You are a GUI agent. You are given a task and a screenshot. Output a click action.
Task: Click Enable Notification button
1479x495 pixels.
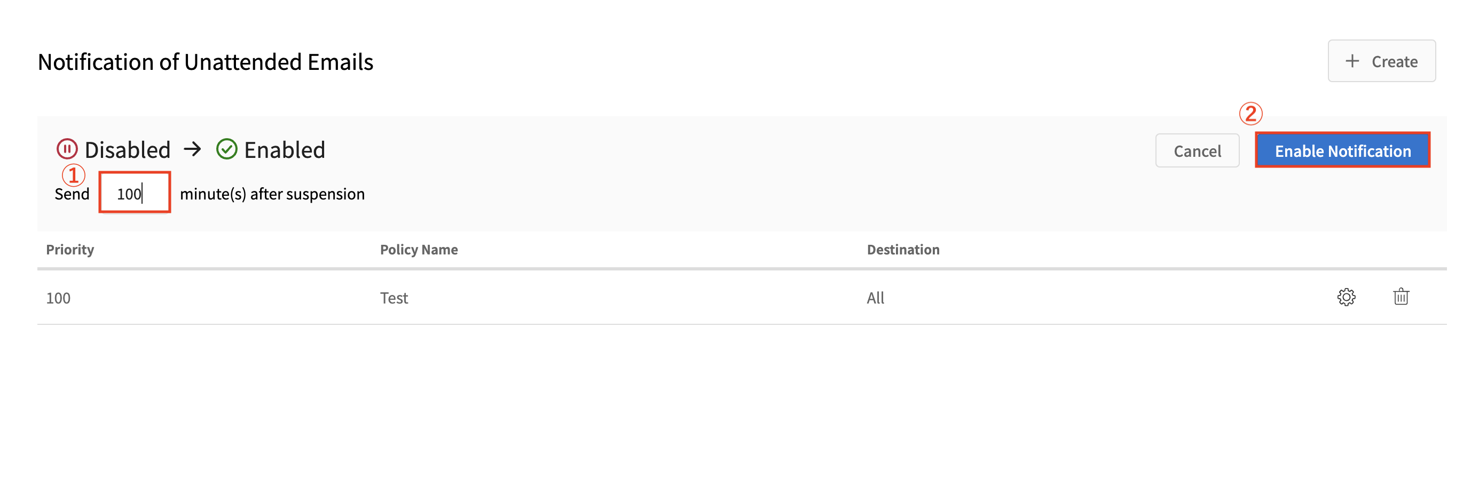1342,150
